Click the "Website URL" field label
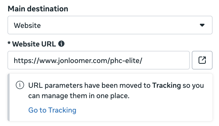The height and width of the screenshot is (126, 219). [34, 44]
